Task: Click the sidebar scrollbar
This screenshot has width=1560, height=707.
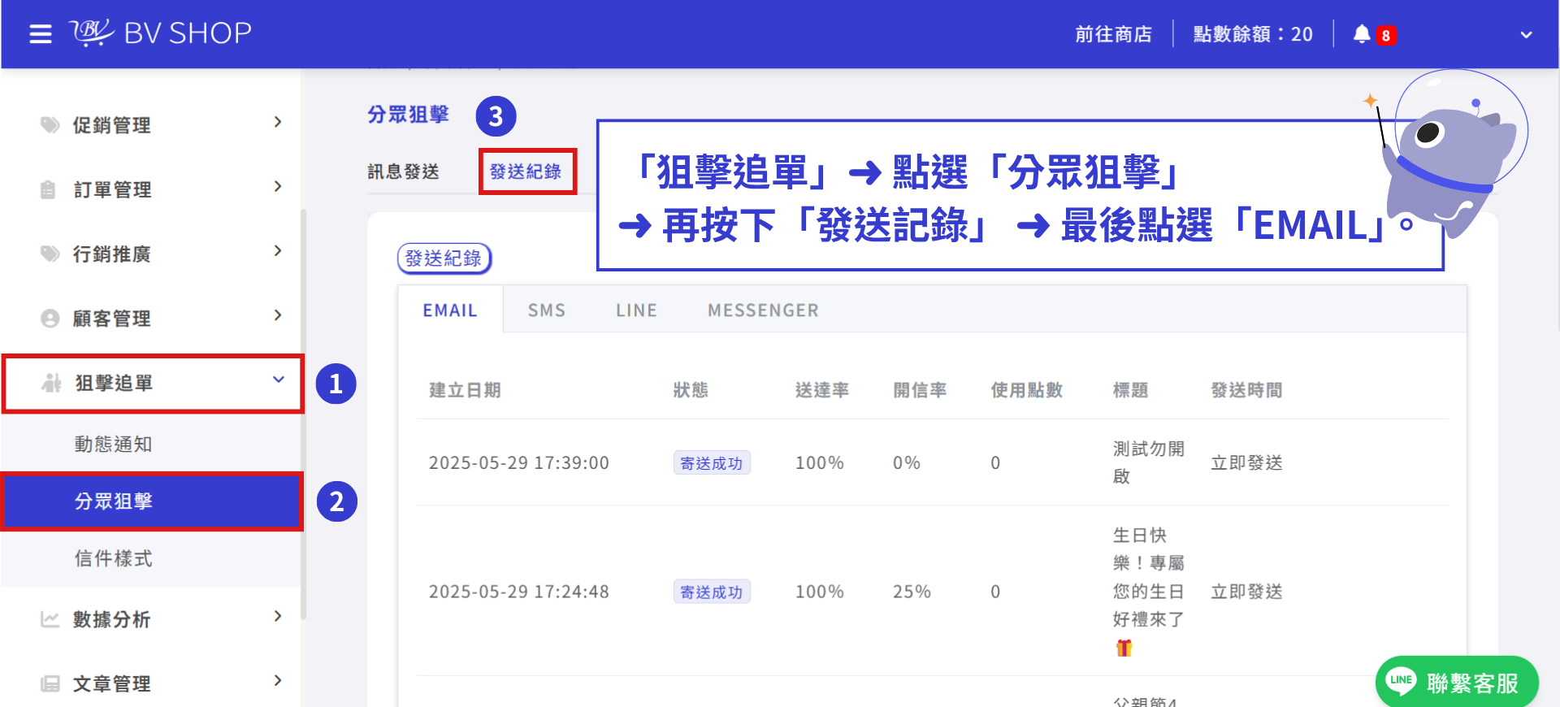Action: (304, 414)
